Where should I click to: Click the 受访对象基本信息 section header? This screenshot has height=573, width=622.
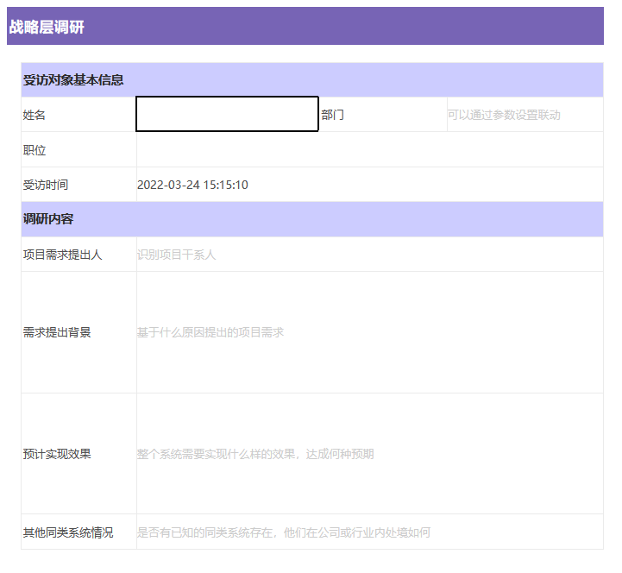click(312, 79)
